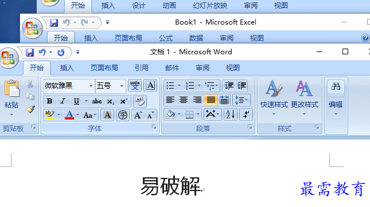Click the Copy icon in clipboard group
Viewport: 370px width, 207px height.
tap(30, 97)
